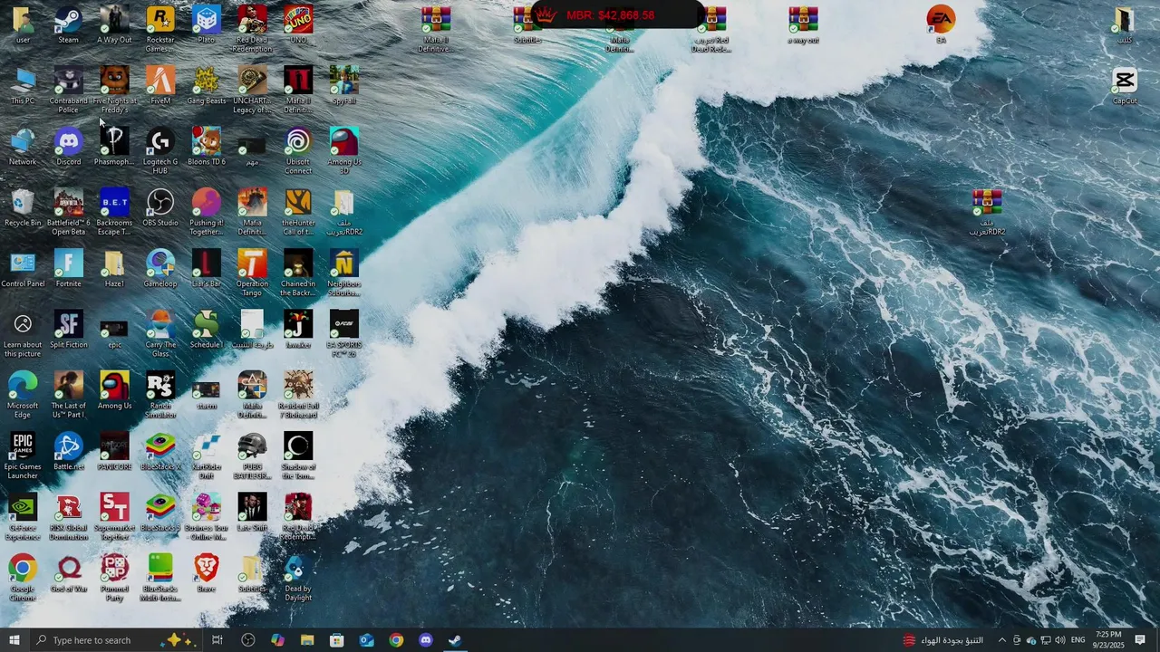This screenshot has height=652, width=1160.
Task: Open Epic Games Launcher desktop icon
Action: 23,456
